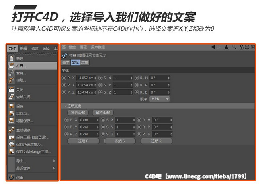Click the P.X -4.857 cm stepper arrows
Viewport: 260px width, 184px height.
click(95, 78)
